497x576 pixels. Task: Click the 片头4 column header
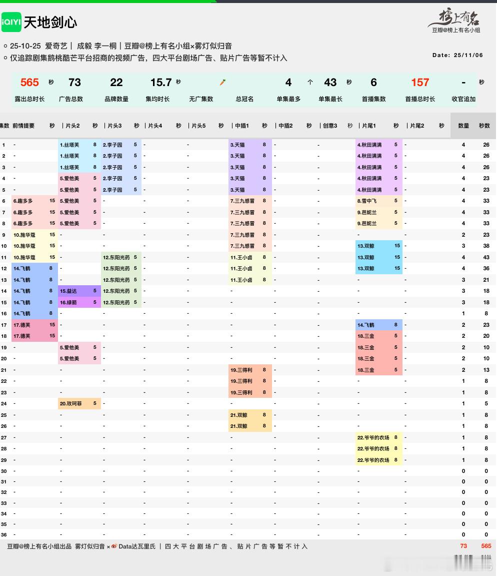(155, 126)
